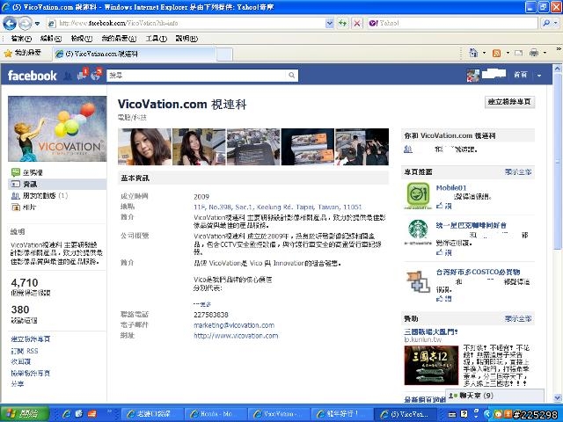Open the 檢視(V) View menu
Viewport: 563px width, 422px height.
82,39
